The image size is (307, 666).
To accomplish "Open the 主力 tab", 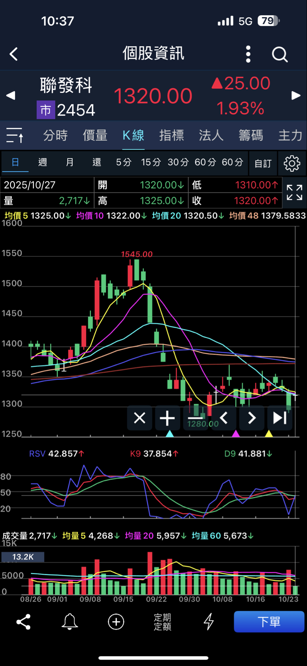I will (291, 136).
